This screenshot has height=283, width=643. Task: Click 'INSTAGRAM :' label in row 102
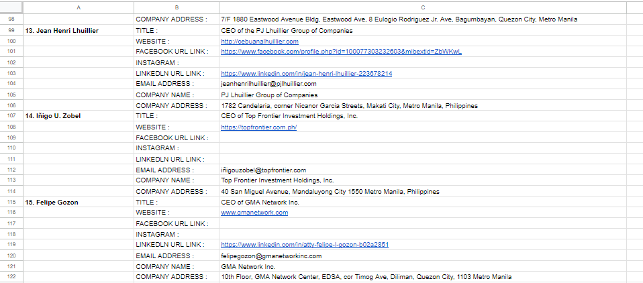click(158, 63)
